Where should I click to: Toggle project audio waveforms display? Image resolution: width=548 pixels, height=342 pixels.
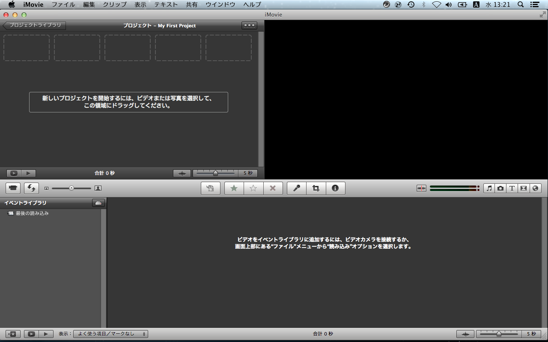coord(182,173)
